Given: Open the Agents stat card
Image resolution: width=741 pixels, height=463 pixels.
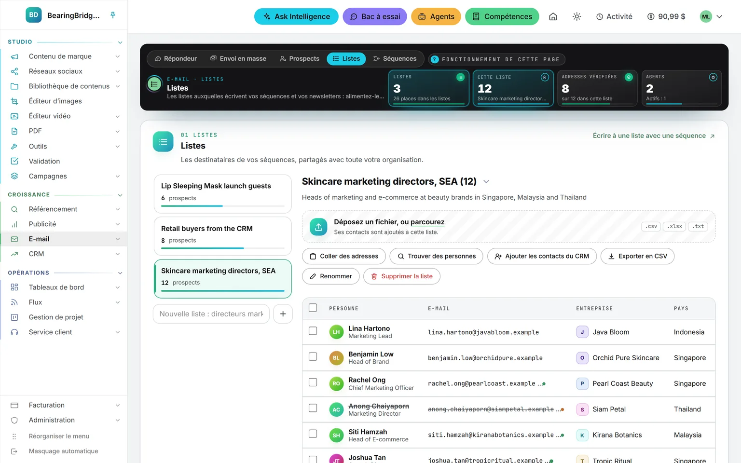Looking at the screenshot, I should (x=681, y=88).
